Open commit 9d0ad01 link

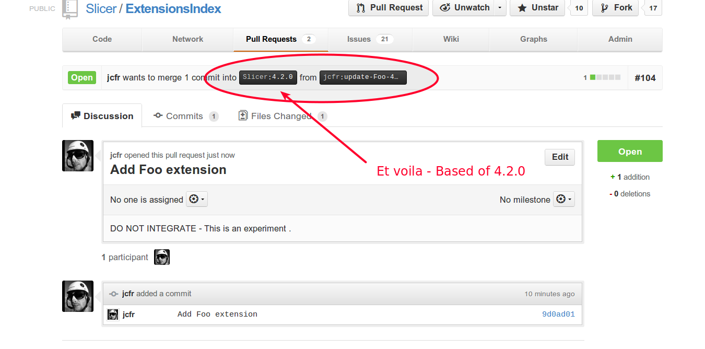[x=558, y=315]
